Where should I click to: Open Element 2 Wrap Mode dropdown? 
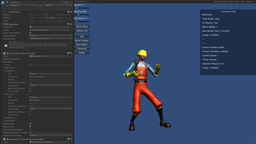pos(51,109)
